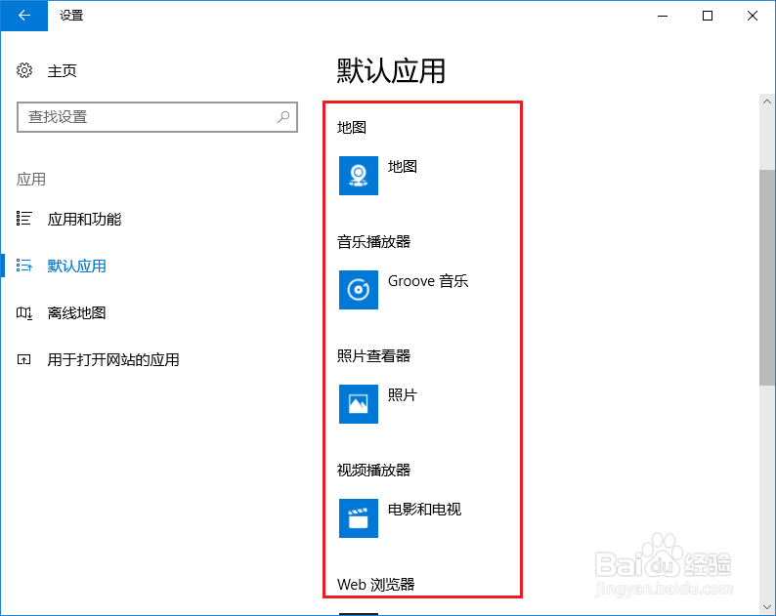Maximize the 设置 window
This screenshot has width=776, height=616.
708,16
